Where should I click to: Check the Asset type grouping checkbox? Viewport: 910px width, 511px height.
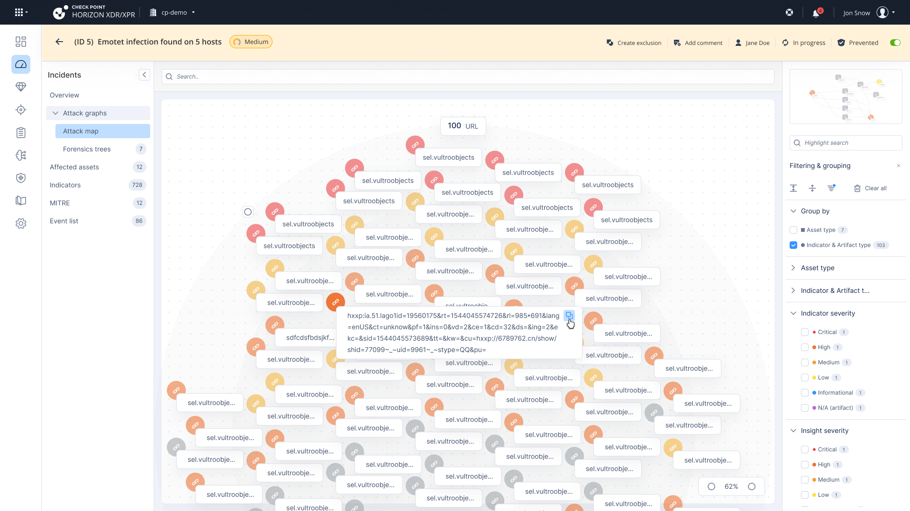coord(793,230)
